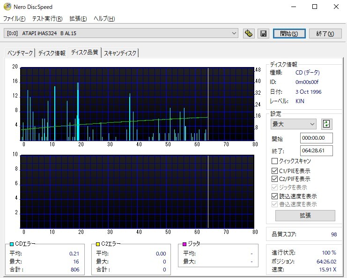
Task: Switch to the ベンチマーク tab
Action: pos(20,53)
